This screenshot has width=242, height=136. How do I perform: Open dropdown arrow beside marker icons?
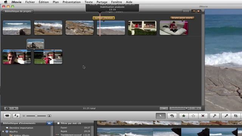tap(203, 11)
